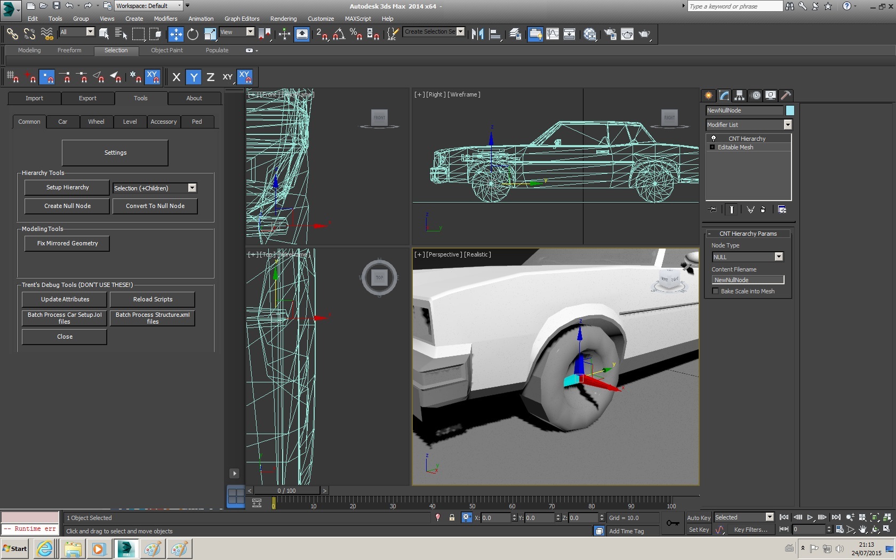
Task: Open the Utilities hammer panel tab
Action: [786, 95]
